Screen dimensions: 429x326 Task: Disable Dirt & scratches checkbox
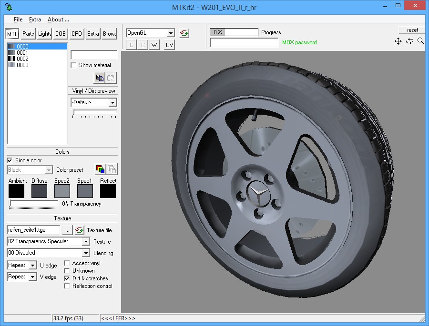(67, 278)
